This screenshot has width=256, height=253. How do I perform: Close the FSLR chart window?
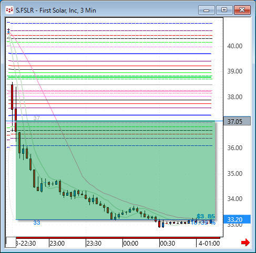coord(242,10)
